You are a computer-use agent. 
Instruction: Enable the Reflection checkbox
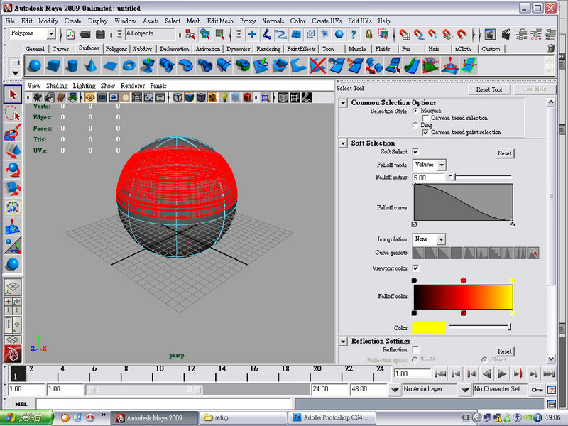pyautogui.click(x=415, y=349)
